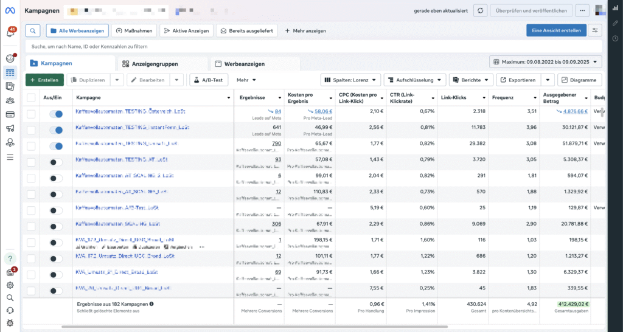623x332 pixels.
Task: Enable the fourth campaign's toggle switch
Action: (56, 162)
